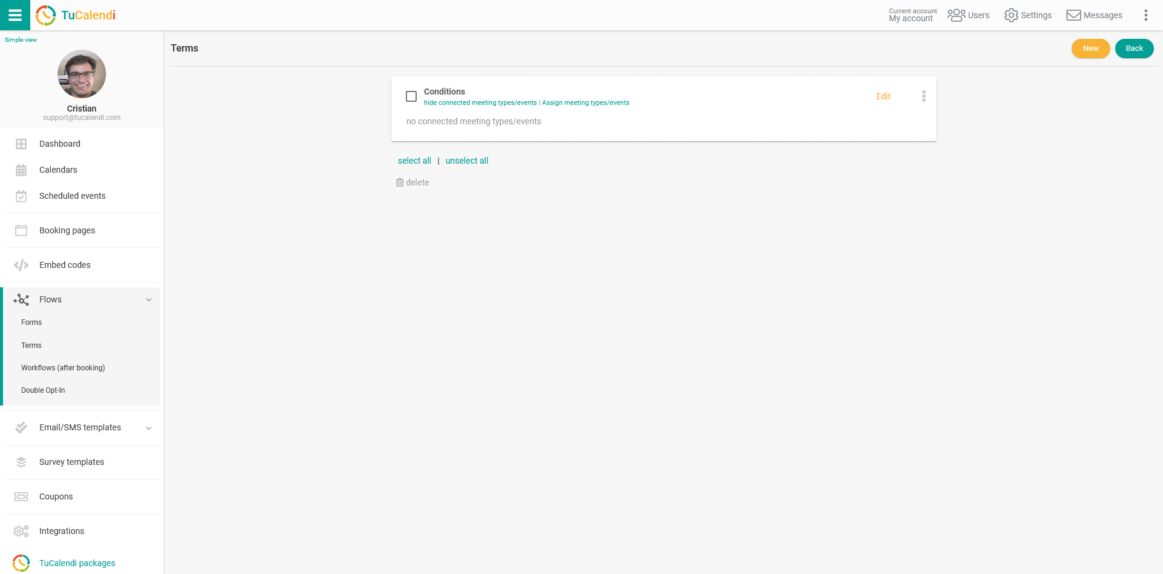The width and height of the screenshot is (1163, 574).
Task: Tick the Conditions checkbox
Action: [411, 96]
